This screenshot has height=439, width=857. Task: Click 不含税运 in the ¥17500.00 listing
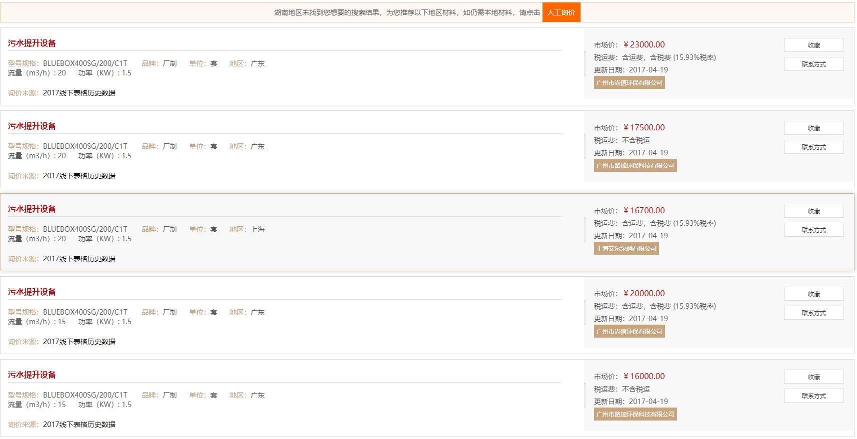[x=636, y=140]
